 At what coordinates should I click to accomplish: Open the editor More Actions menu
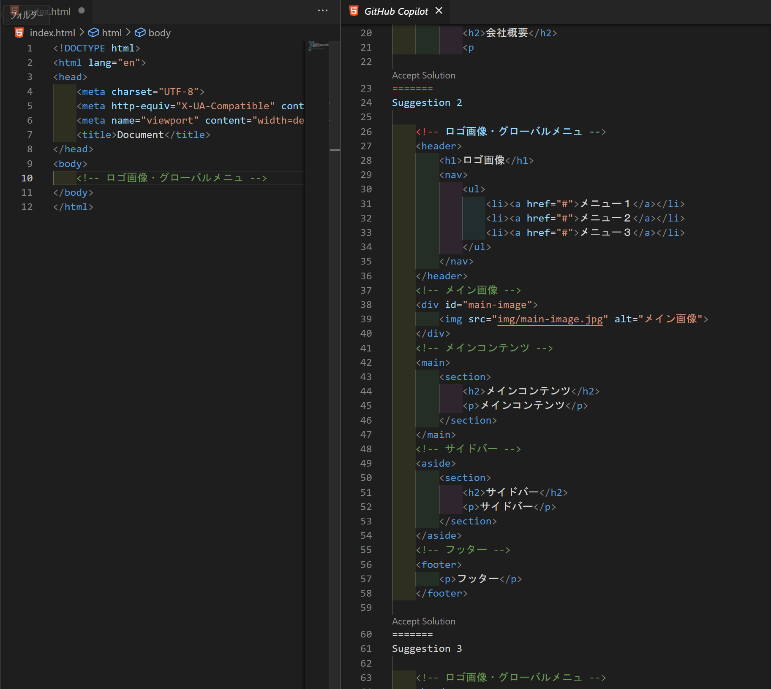[x=323, y=11]
